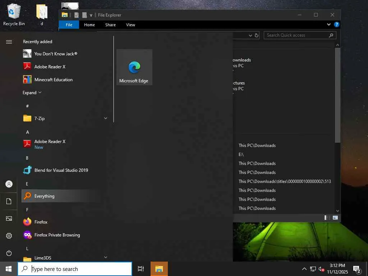Select the Recycle Bin desktop icon
This screenshot has width=368, height=276.
point(14,14)
